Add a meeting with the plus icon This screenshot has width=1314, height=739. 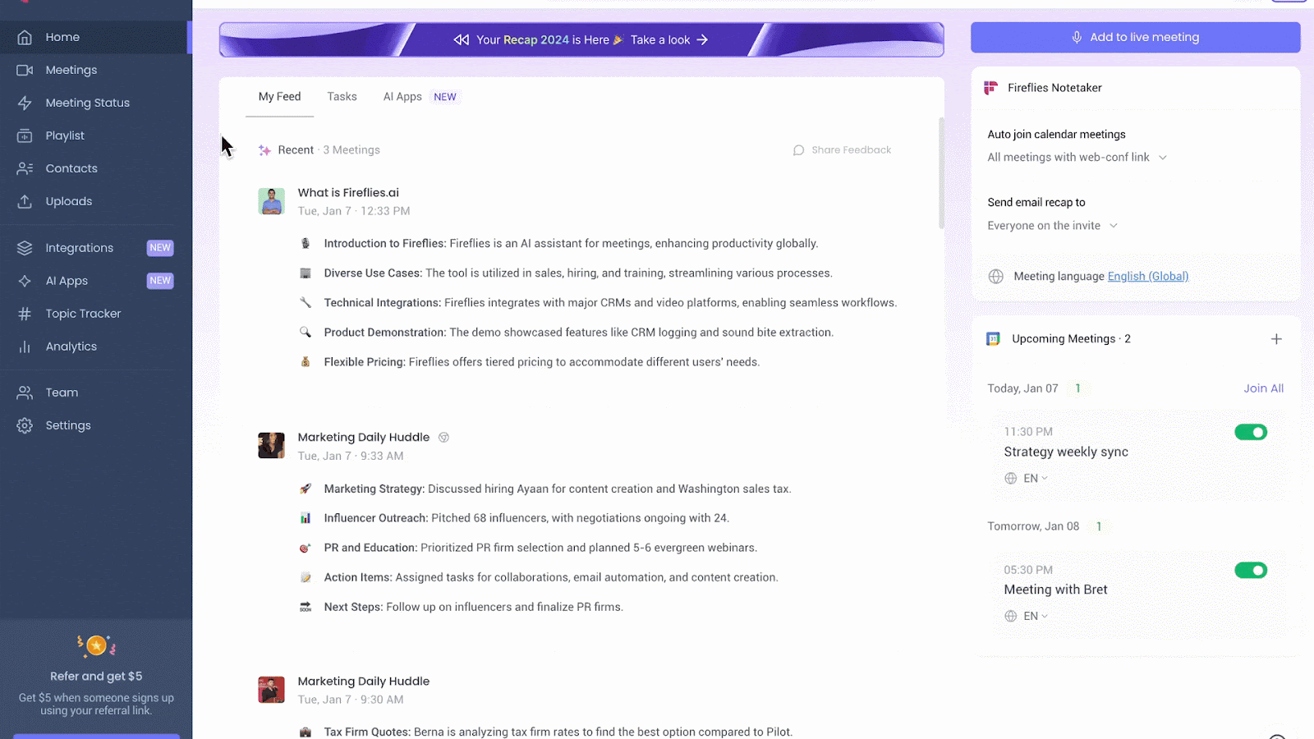pyautogui.click(x=1276, y=339)
